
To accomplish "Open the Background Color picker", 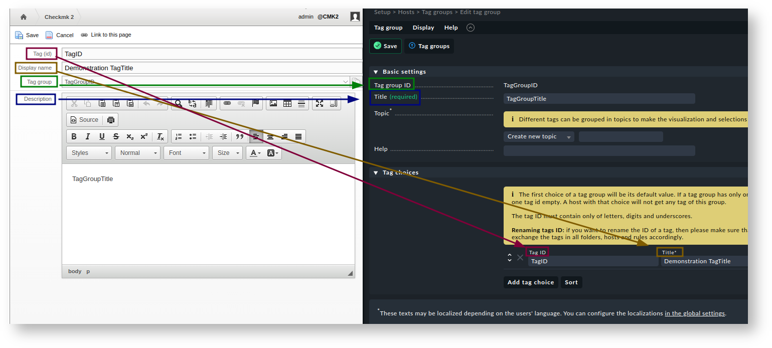I will (273, 153).
